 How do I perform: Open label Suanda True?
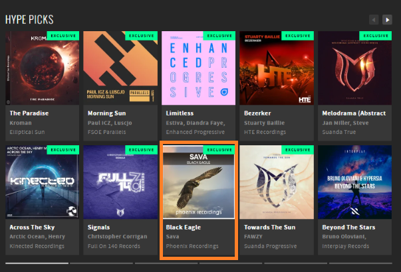click(339, 132)
